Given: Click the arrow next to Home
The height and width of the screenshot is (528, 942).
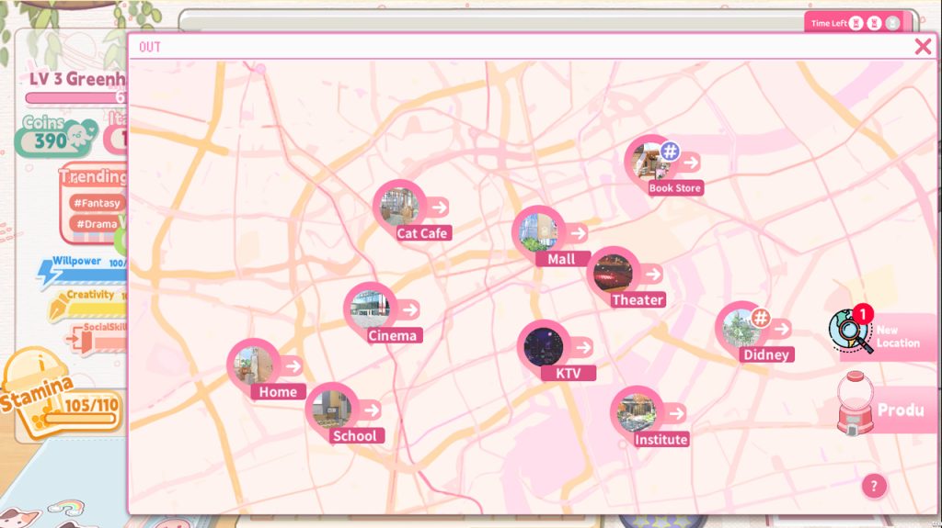Looking at the screenshot, I should tap(293, 365).
